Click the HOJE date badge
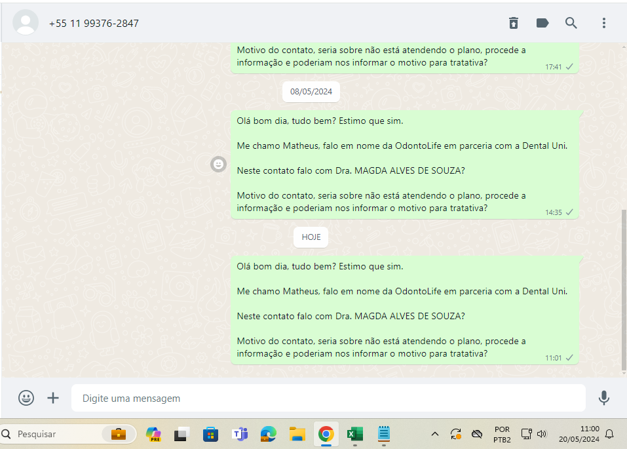627x449 pixels. tap(311, 237)
